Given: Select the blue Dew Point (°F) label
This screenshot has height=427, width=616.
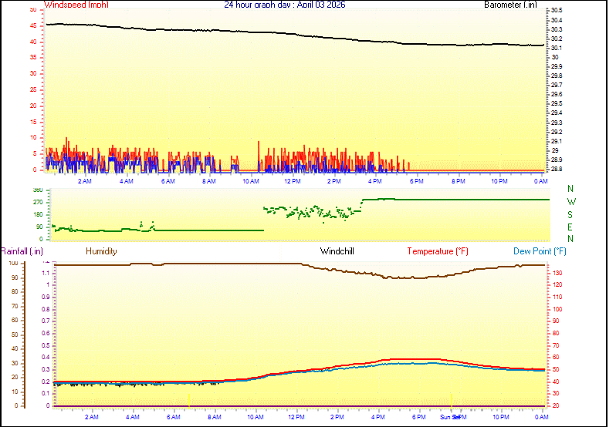Looking at the screenshot, I should pyautogui.click(x=540, y=251).
